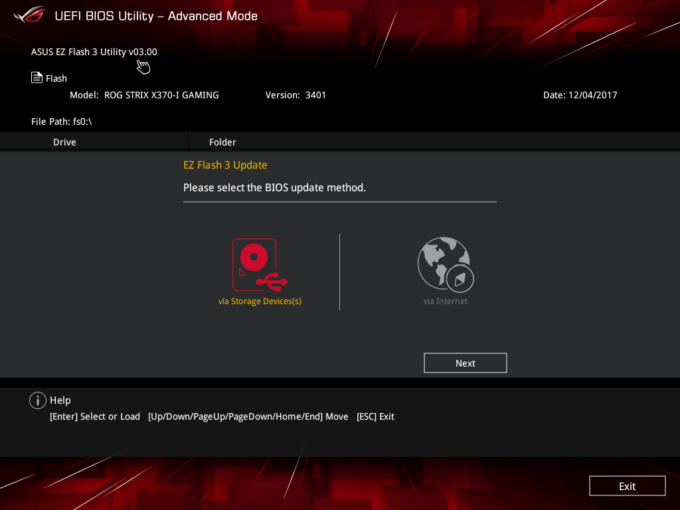The image size is (680, 510).
Task: Click the 'via Internet' label
Action: pyautogui.click(x=446, y=301)
